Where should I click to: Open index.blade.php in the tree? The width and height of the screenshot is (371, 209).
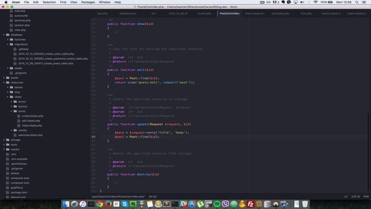pos(32,125)
